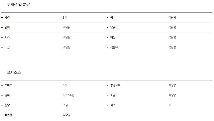Click the 레몬즙 ingredient name
Screen dimensions: 214x121
(8, 115)
